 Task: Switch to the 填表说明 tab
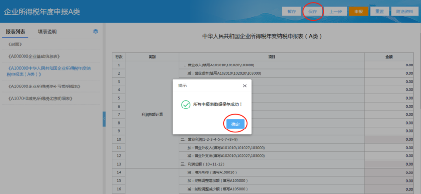click(47, 32)
